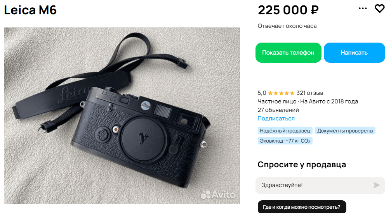Viewport: 391px width, 213px height.
Task: Click the Эковклад −77 кг CO₂ badge
Action: pos(285,141)
